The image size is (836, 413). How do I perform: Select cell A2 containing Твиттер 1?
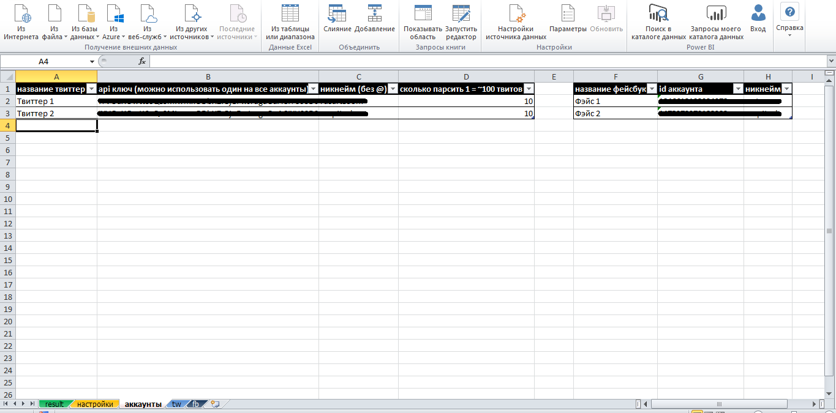pos(56,101)
